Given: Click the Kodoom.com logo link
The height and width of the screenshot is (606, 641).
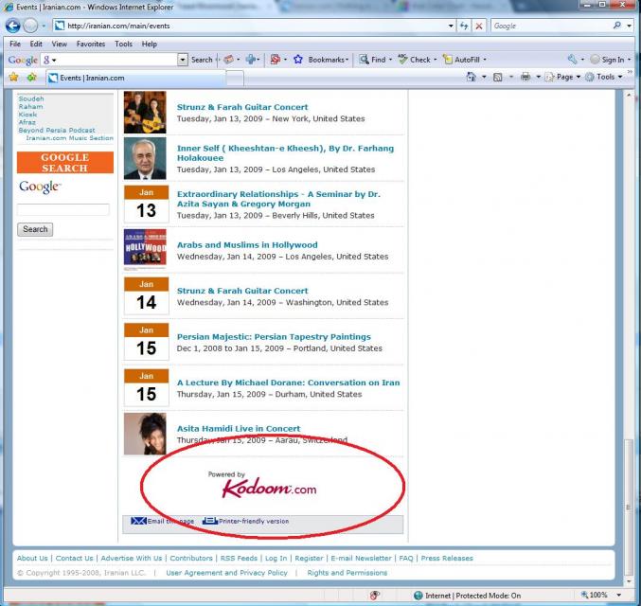Looking at the screenshot, I should click(x=269, y=488).
